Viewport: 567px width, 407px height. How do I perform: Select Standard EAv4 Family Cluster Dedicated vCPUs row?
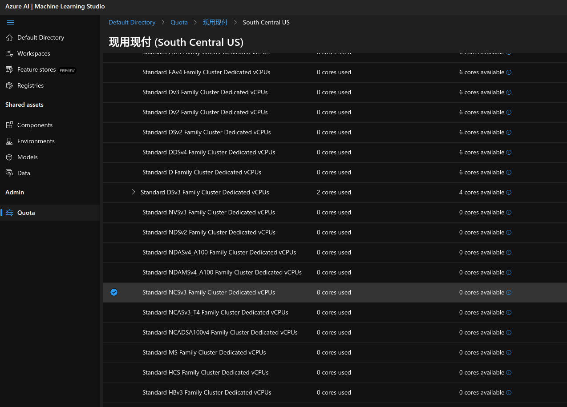pos(335,72)
